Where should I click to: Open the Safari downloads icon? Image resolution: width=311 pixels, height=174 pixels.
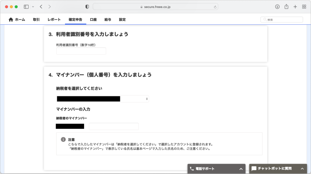click(277, 7)
